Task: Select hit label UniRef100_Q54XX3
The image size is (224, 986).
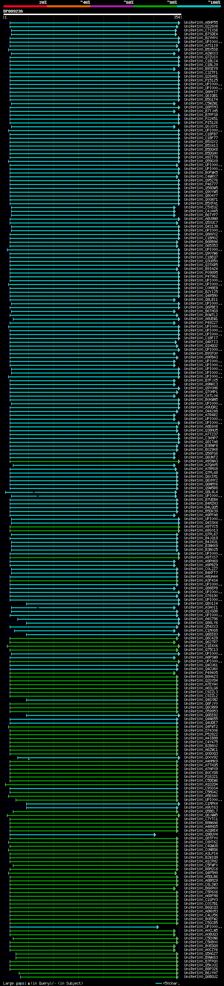Action: click(201, 626)
